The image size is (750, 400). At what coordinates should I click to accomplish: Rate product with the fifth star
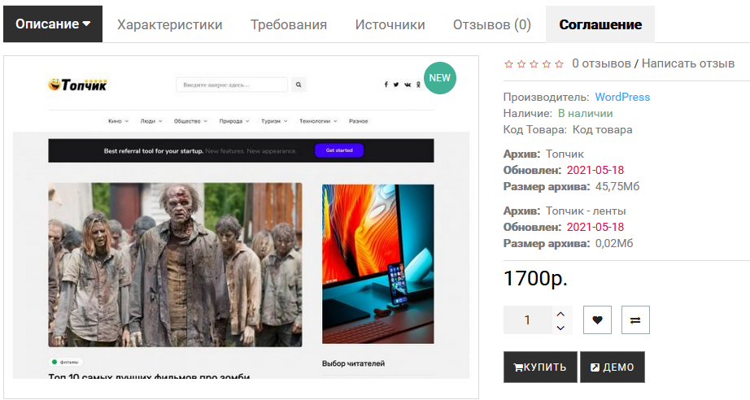(x=559, y=64)
